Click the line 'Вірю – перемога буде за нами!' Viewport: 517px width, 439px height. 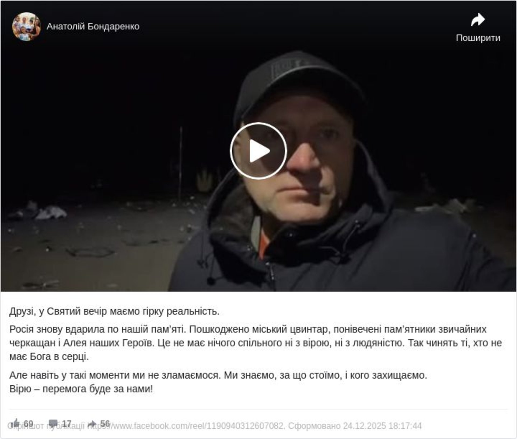[x=81, y=389]
